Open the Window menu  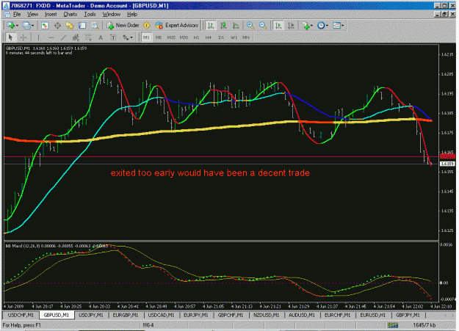[x=111, y=14]
